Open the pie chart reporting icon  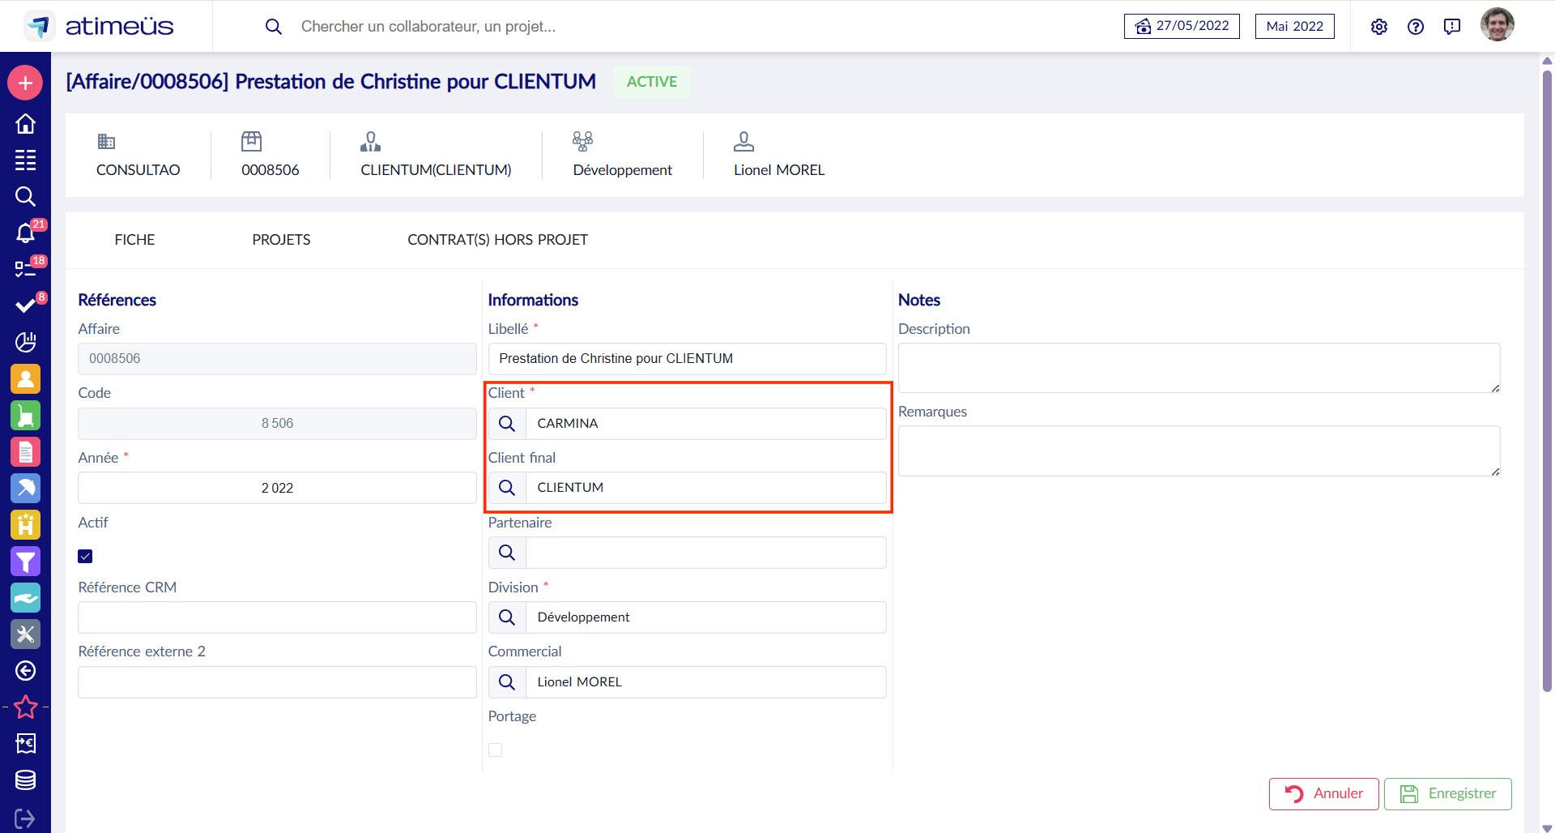[x=25, y=342]
